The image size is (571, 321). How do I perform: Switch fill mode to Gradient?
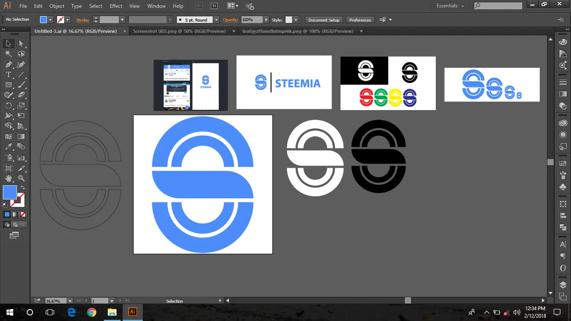[x=15, y=214]
